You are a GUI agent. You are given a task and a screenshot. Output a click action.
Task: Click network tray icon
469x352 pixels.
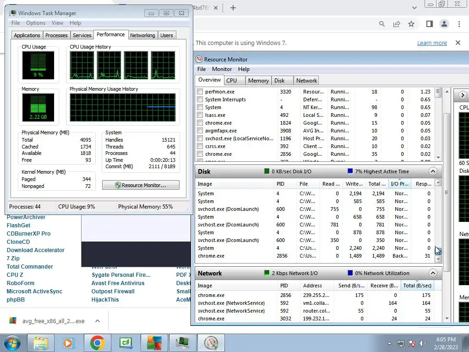tap(400, 343)
